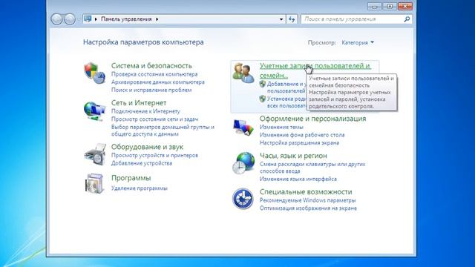
Task: Open Система и безопасность category
Action: tap(151, 66)
